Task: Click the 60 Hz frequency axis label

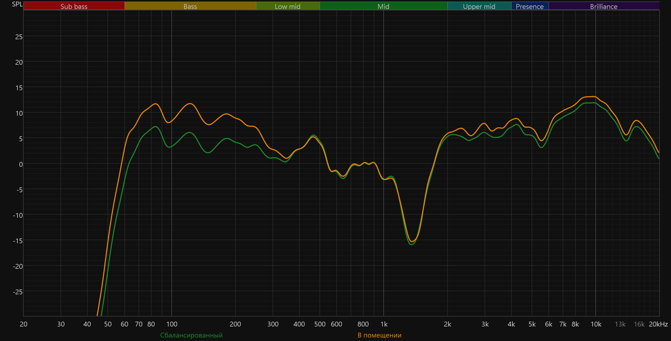Action: coord(124,325)
